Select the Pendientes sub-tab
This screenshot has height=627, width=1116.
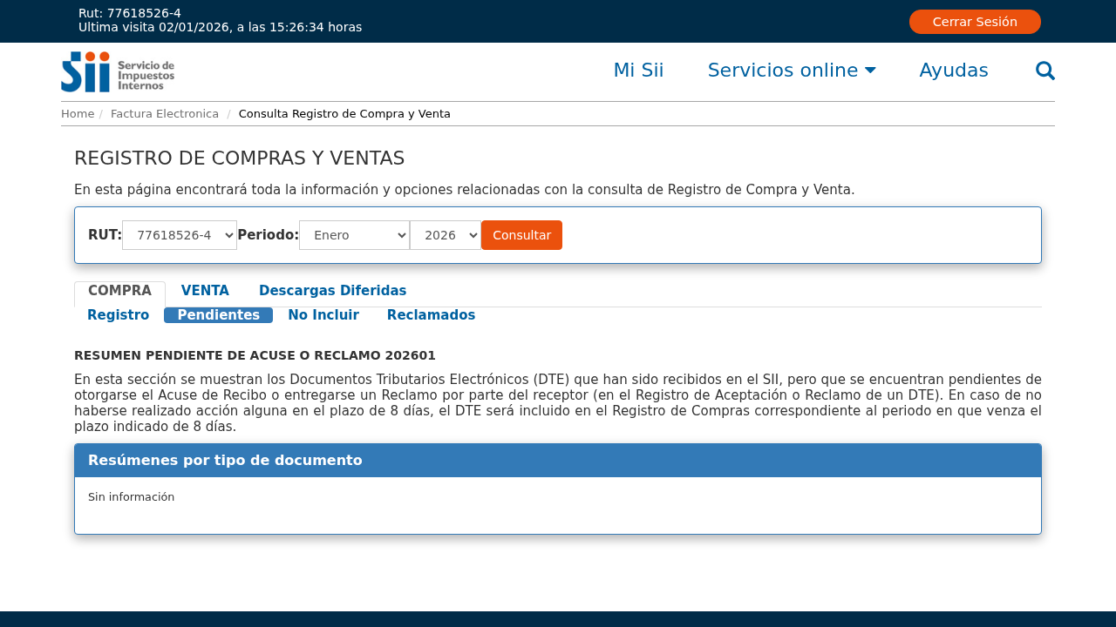(x=218, y=315)
